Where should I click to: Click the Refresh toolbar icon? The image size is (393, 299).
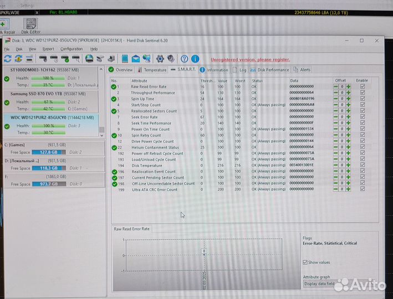click(x=8, y=59)
